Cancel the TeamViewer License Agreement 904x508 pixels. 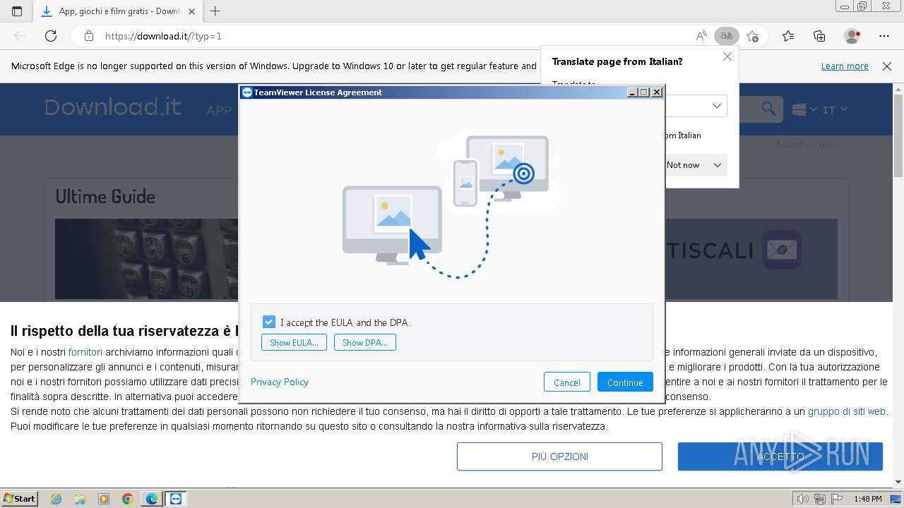[x=567, y=382]
